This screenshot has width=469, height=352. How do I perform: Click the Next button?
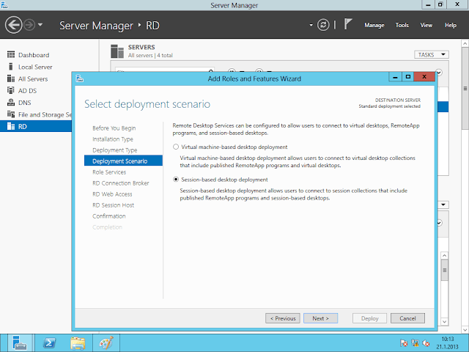coord(320,318)
